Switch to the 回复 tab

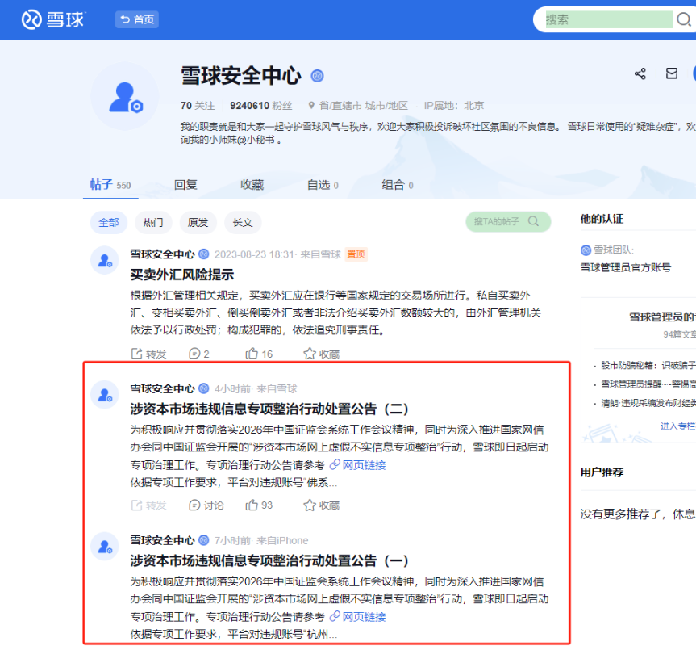pyautogui.click(x=185, y=185)
